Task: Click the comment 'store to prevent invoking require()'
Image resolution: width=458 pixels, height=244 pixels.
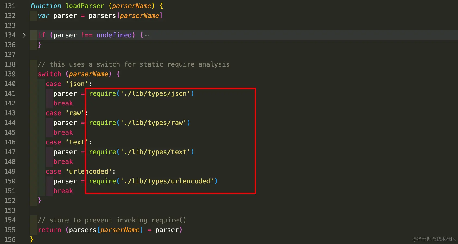Action: coord(112,220)
